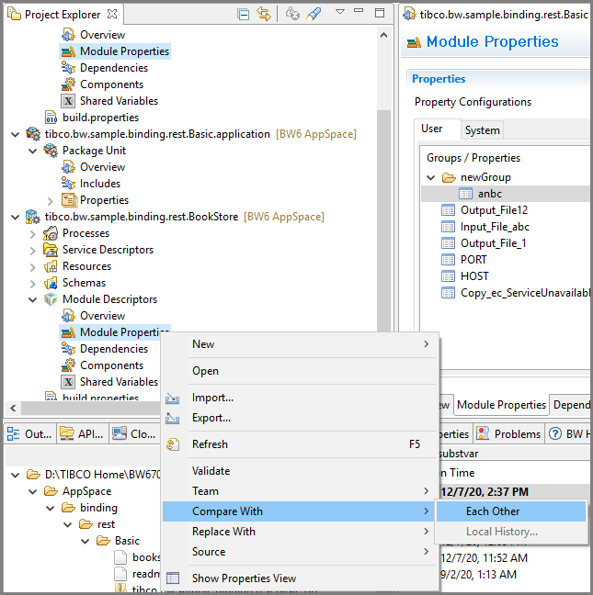593x595 pixels.
Task: Expand the Resources folder
Action: tap(33, 267)
